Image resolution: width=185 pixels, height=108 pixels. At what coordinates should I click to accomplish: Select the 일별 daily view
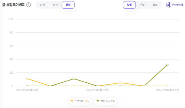129,5
